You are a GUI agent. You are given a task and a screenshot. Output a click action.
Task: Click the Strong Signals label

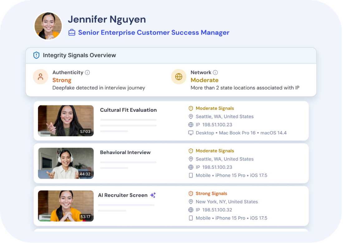pos(211,194)
